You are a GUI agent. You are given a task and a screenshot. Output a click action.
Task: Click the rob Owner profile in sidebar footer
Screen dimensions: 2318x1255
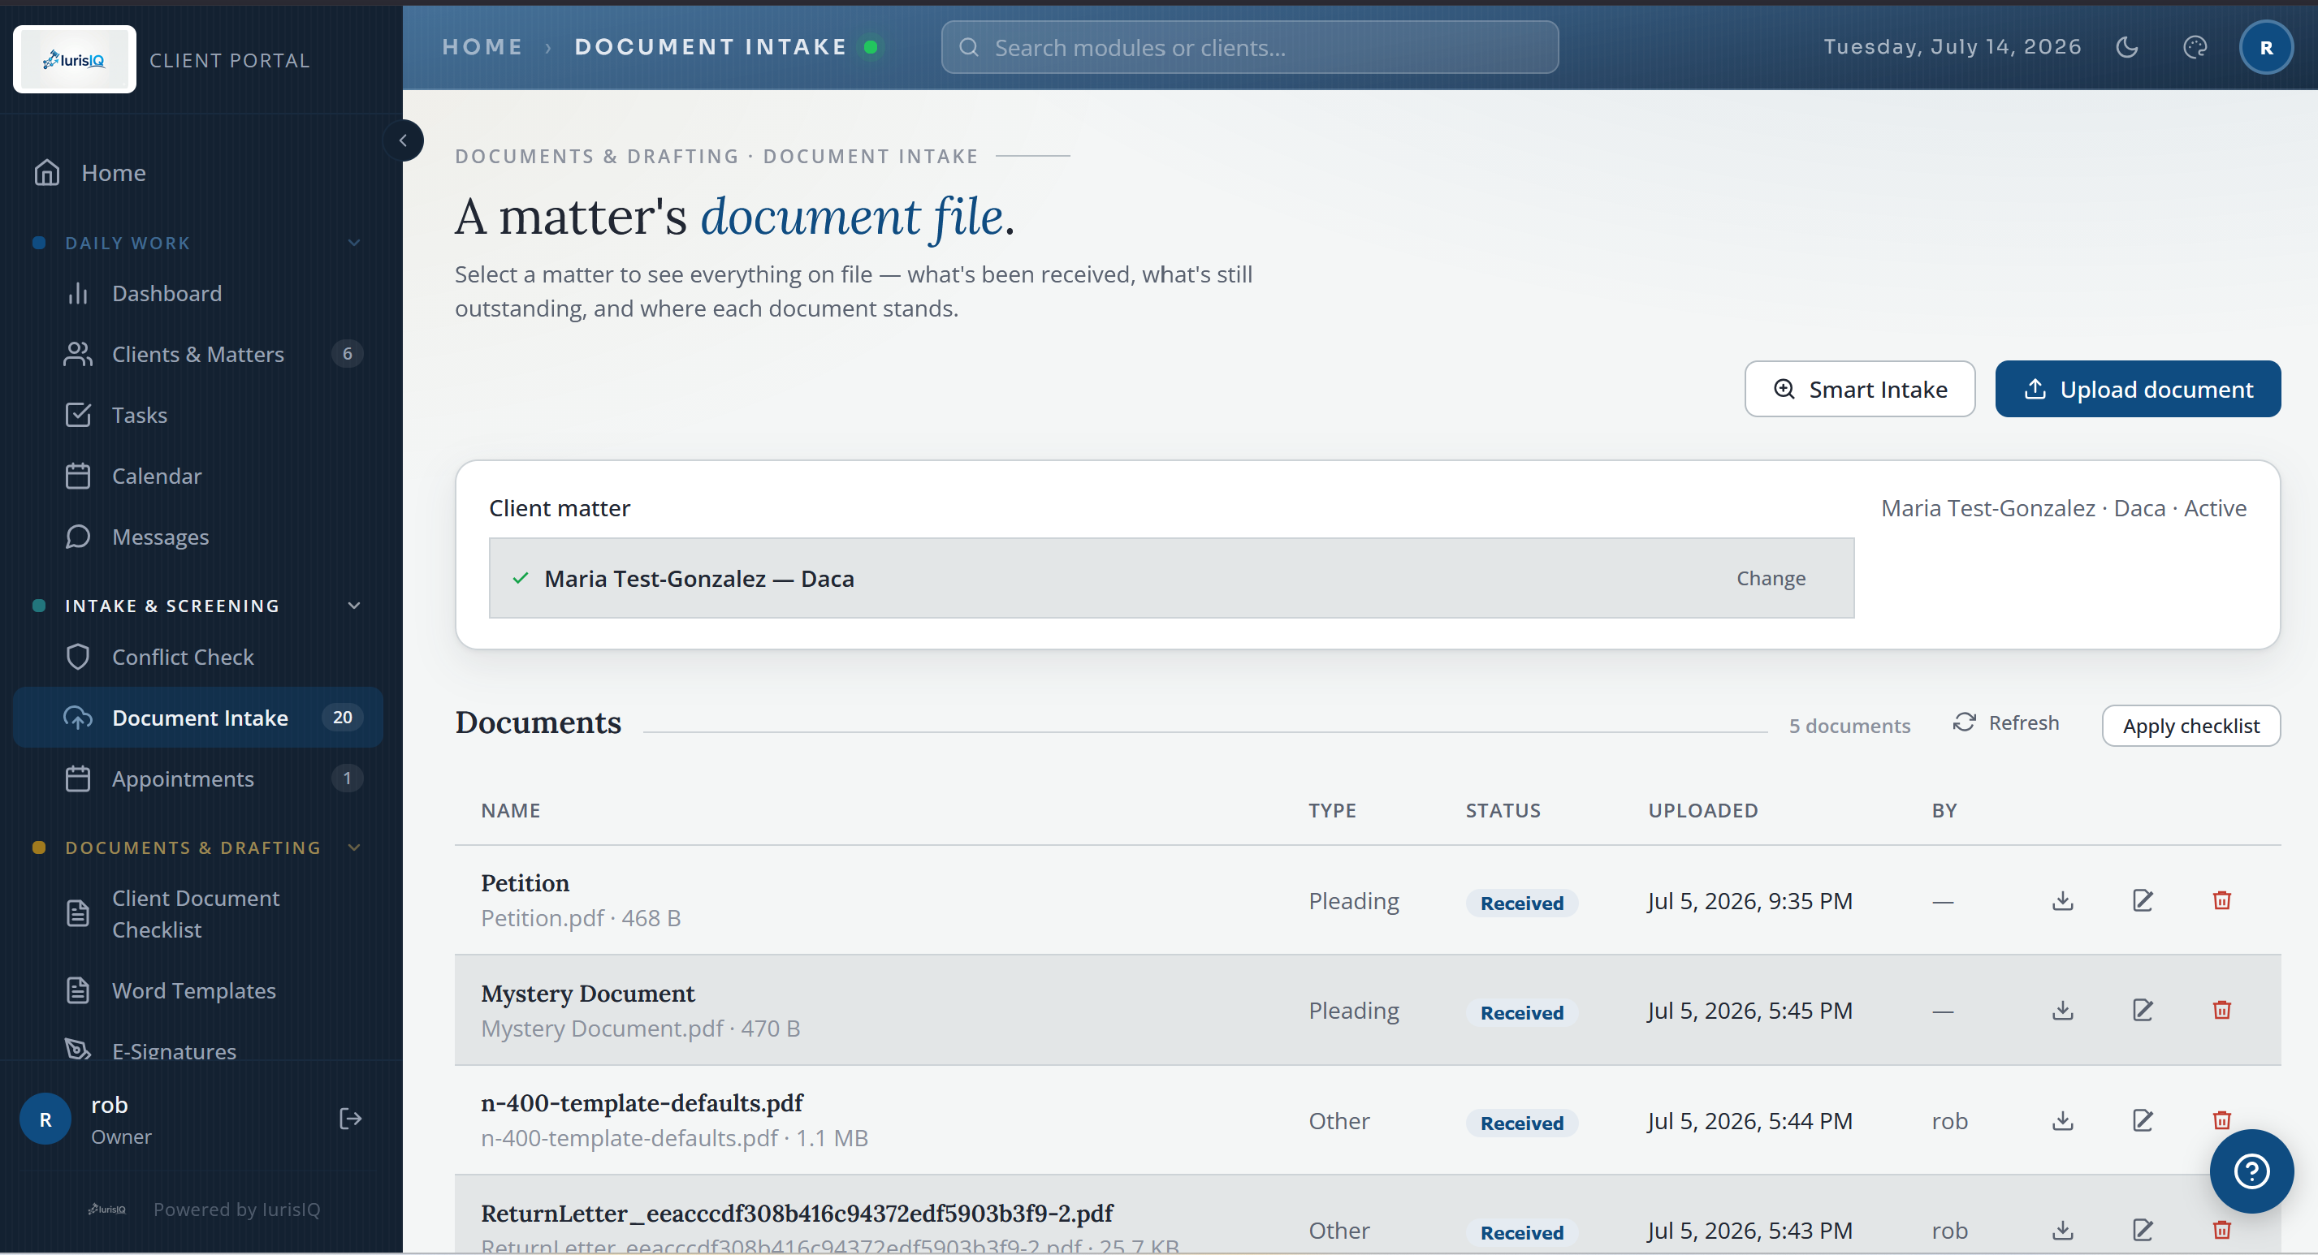pos(122,1119)
